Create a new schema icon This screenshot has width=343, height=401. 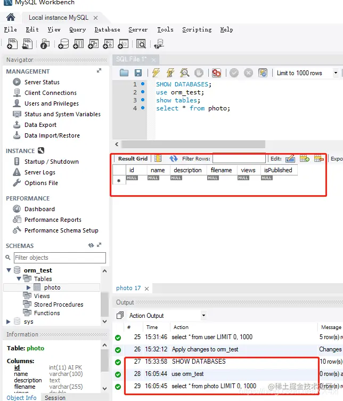[x=63, y=44]
